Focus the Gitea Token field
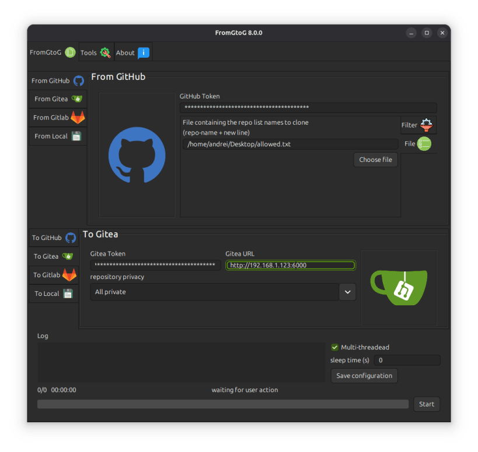This screenshot has height=452, width=478. pos(155,265)
